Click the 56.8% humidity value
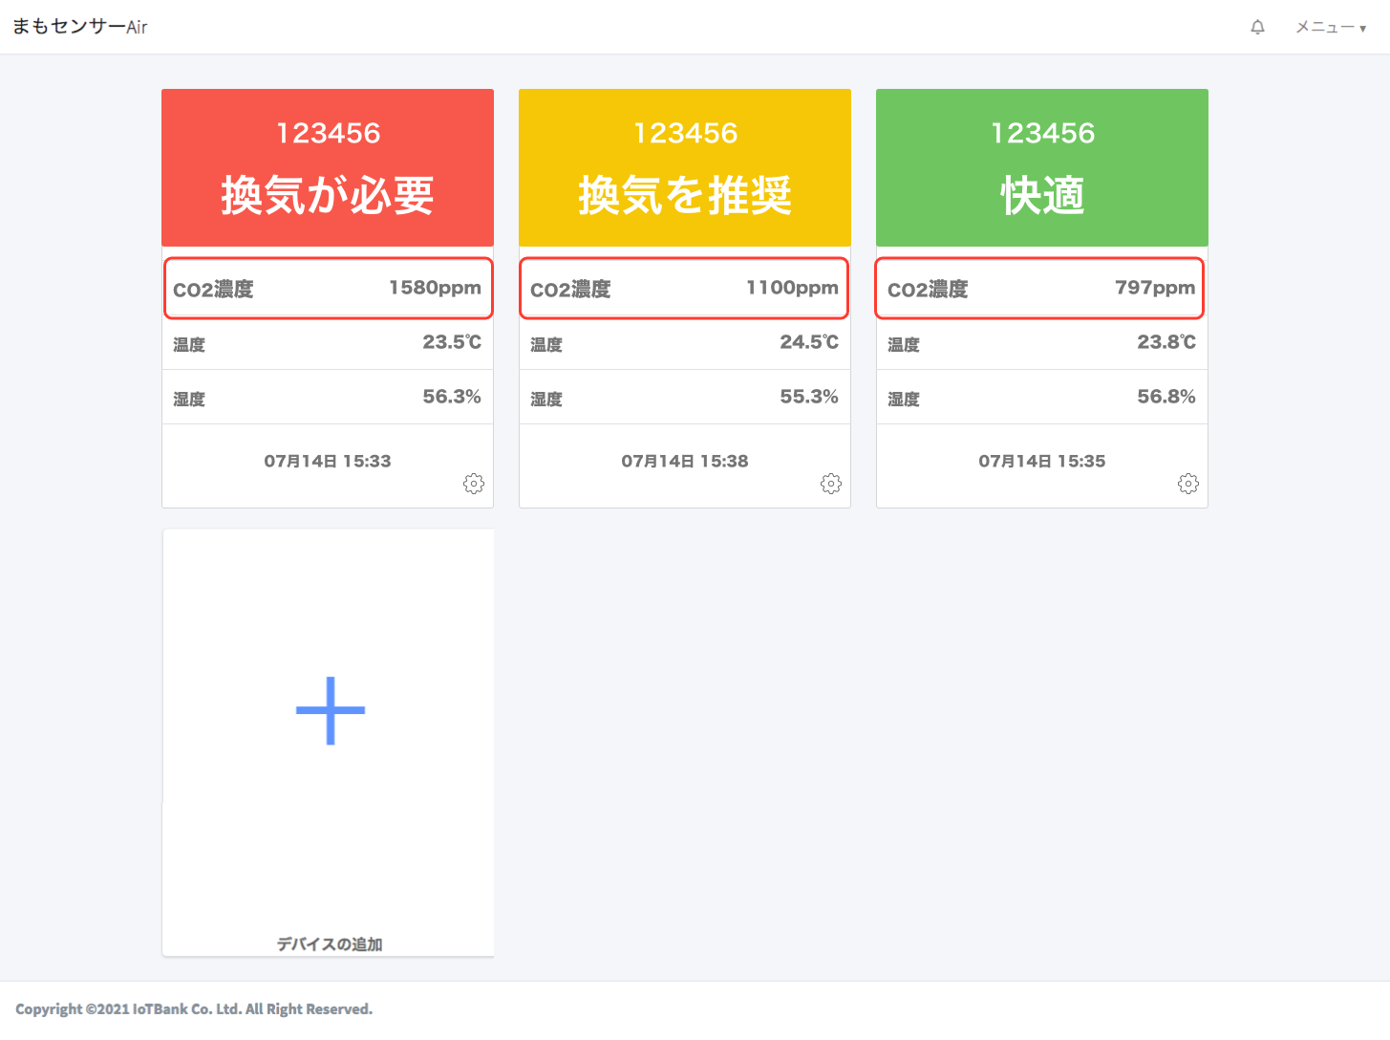Viewport: 1390px width, 1040px height. 1166,397
